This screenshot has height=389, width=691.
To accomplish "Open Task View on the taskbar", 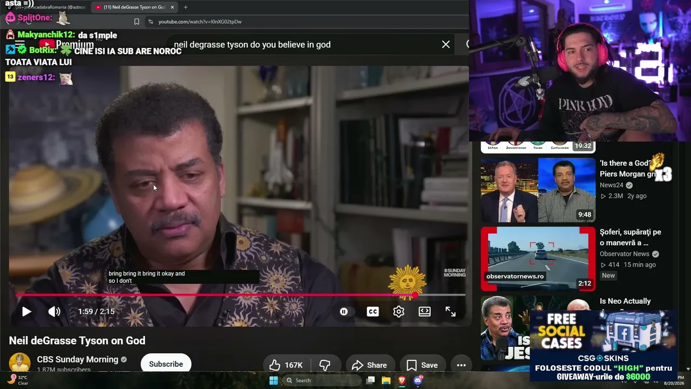I will pos(370,380).
